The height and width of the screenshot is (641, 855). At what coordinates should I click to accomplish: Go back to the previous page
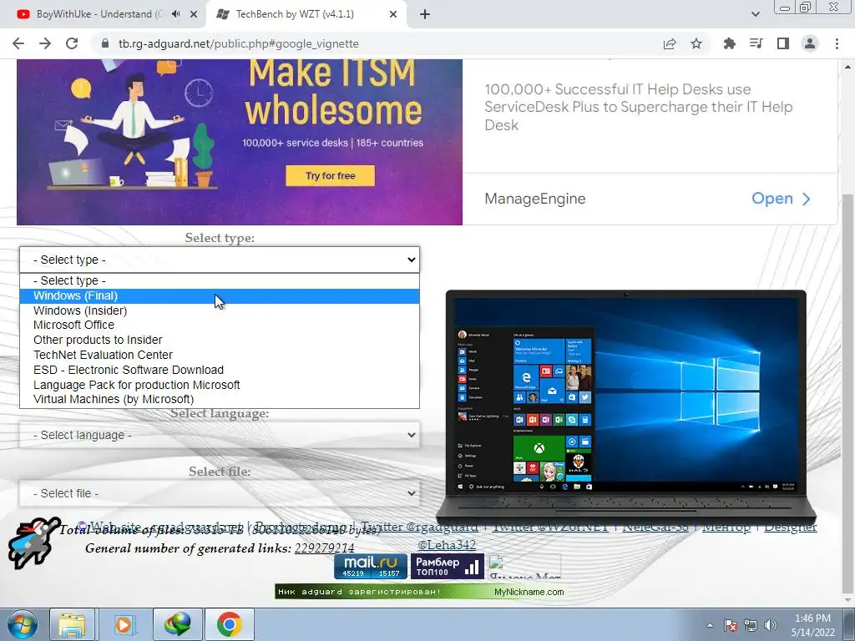tap(18, 43)
